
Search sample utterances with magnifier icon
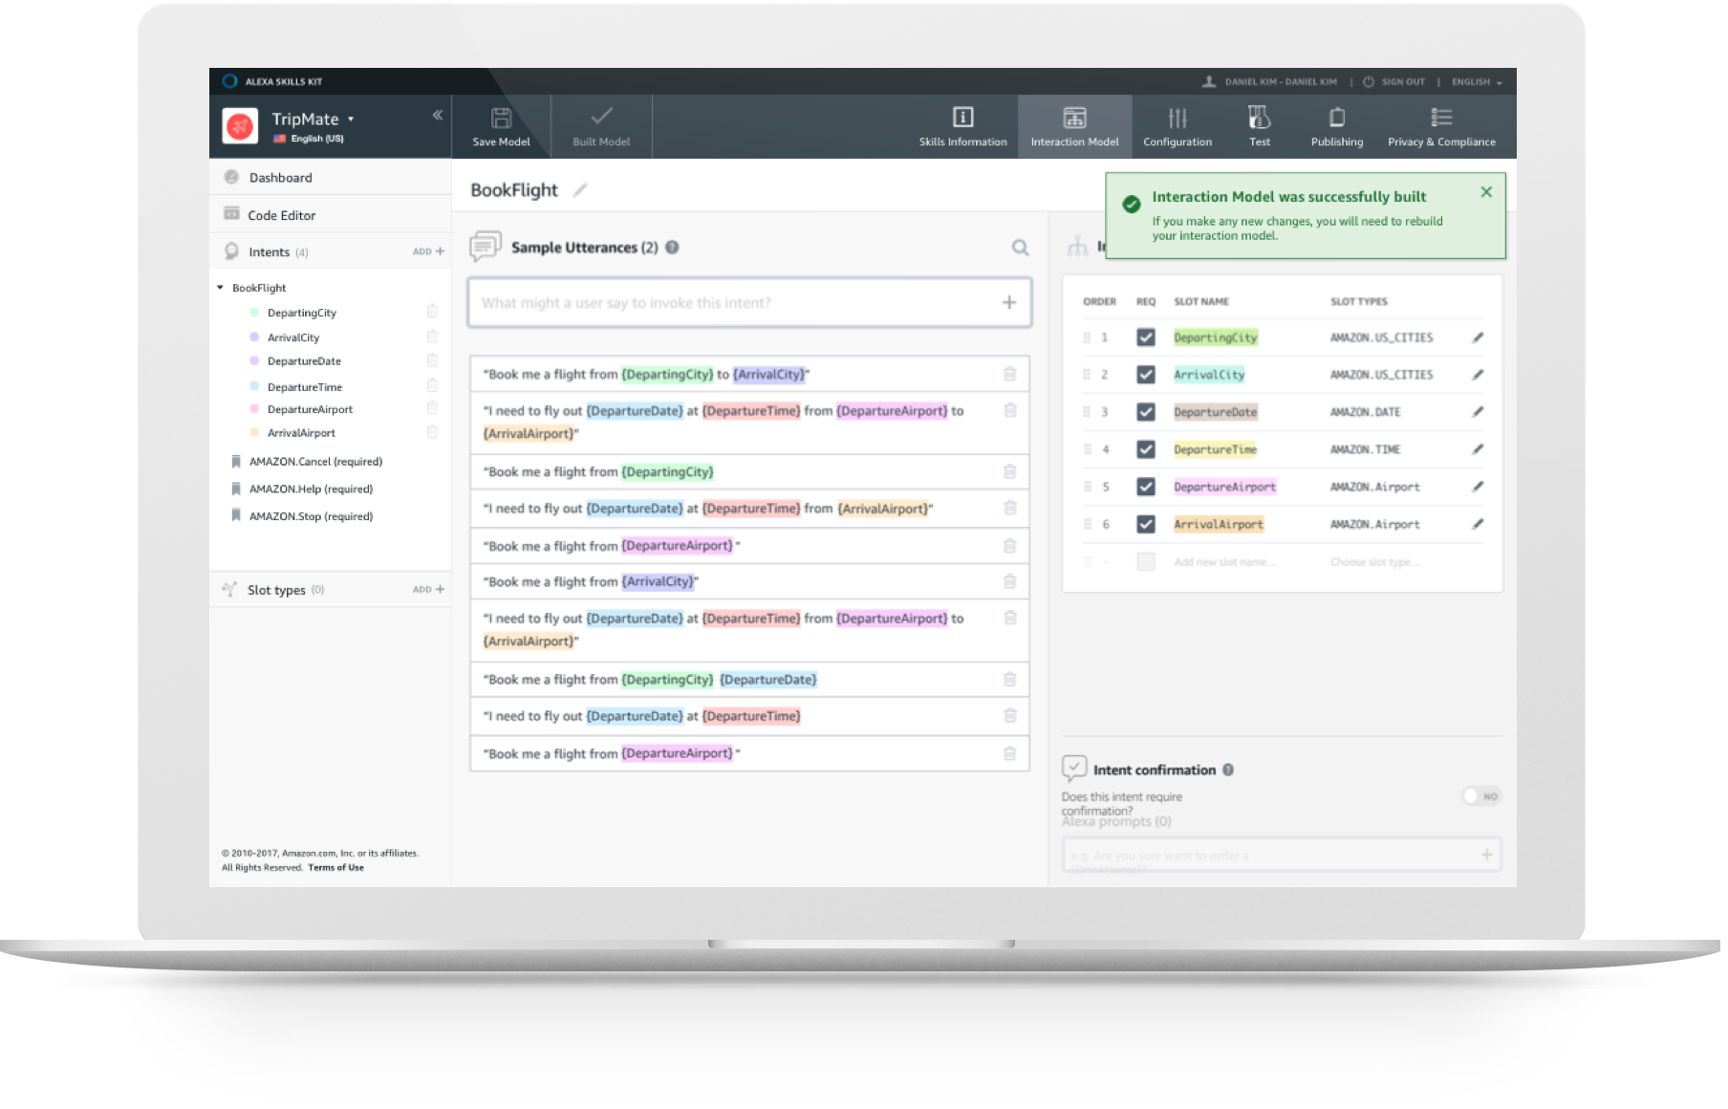point(1020,248)
